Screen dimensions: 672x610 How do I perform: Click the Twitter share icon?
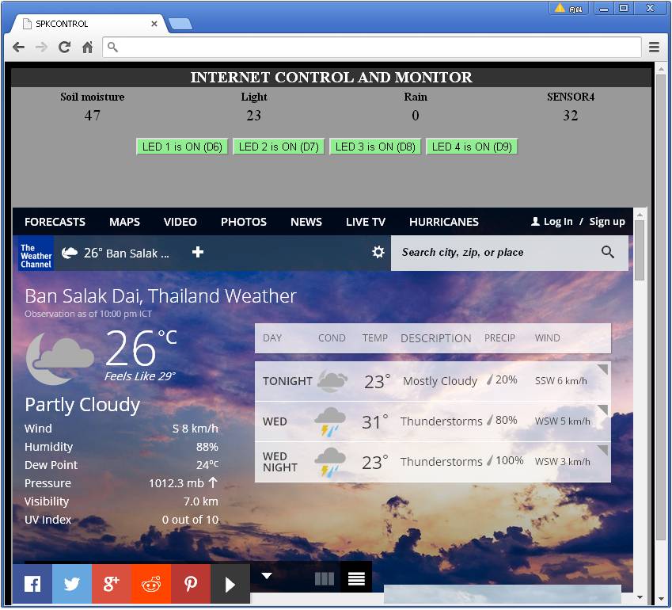coord(72,585)
